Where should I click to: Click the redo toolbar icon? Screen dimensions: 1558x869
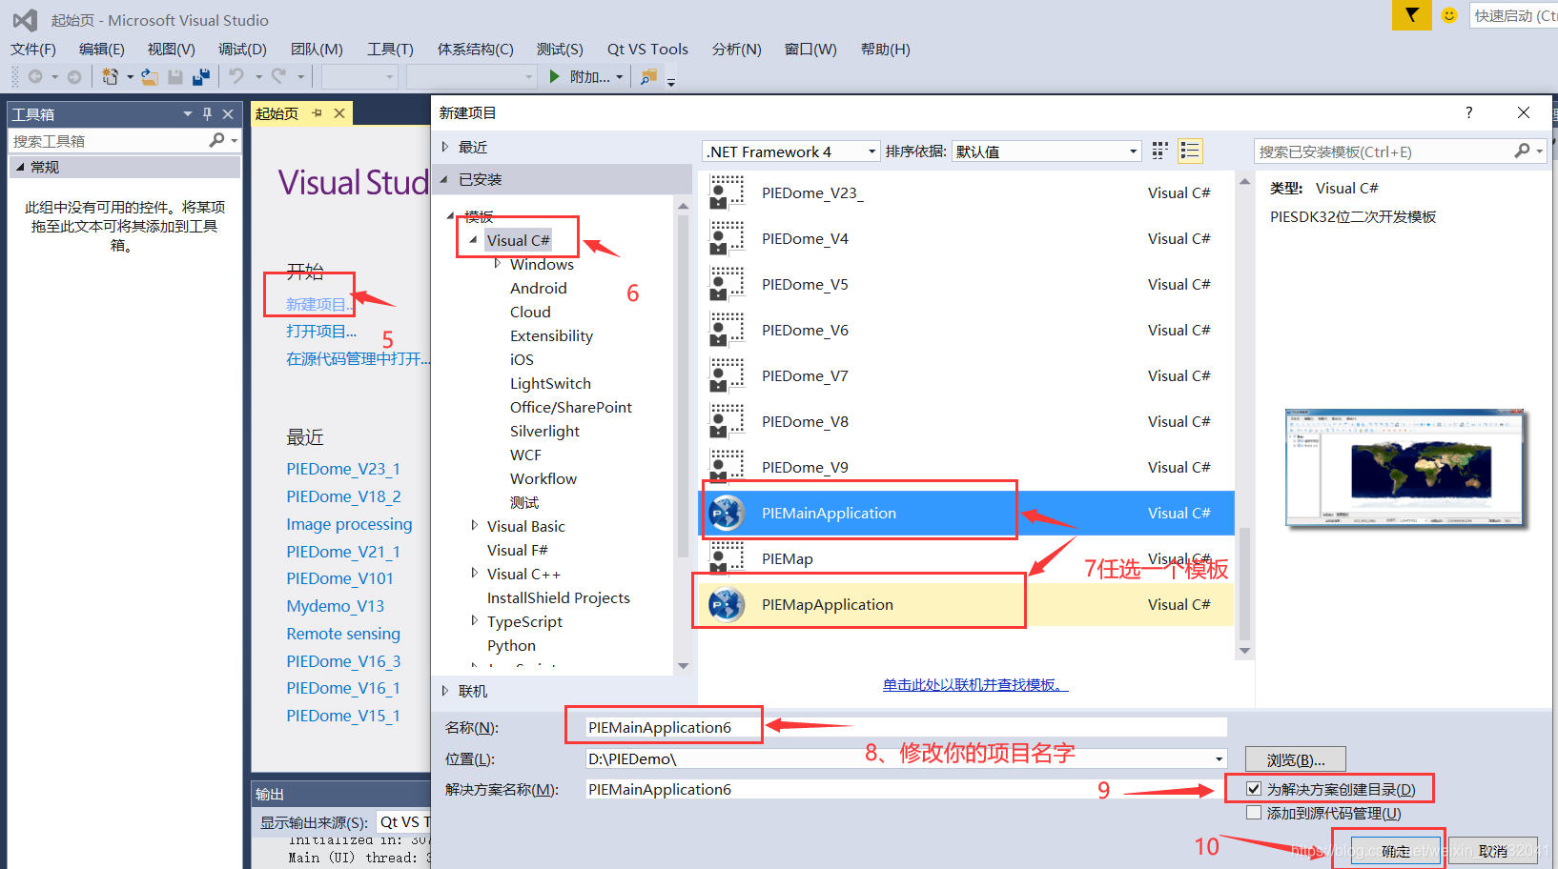coord(278,76)
